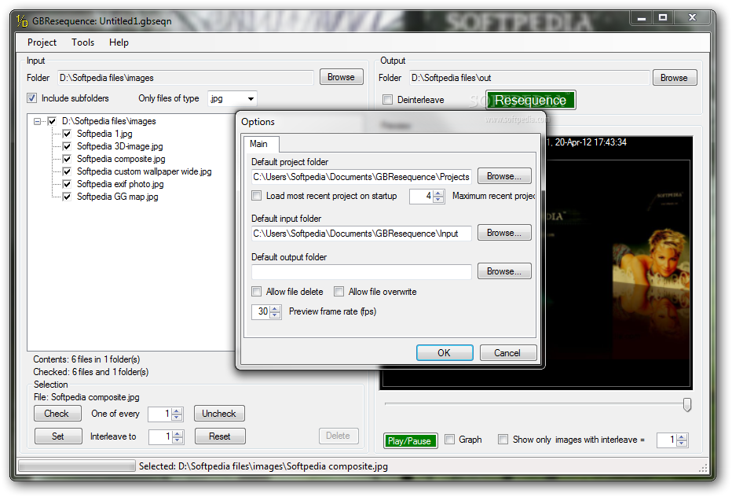Open the Project menu
This screenshot has width=732, height=497.
(x=42, y=42)
